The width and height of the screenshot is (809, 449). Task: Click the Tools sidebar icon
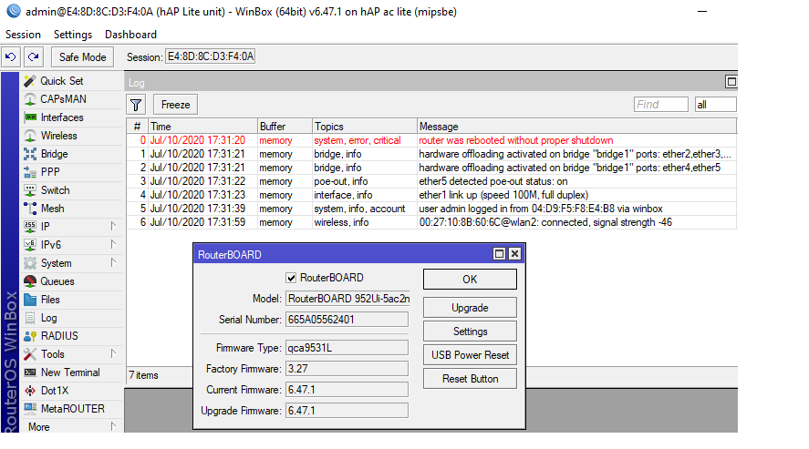tap(30, 354)
